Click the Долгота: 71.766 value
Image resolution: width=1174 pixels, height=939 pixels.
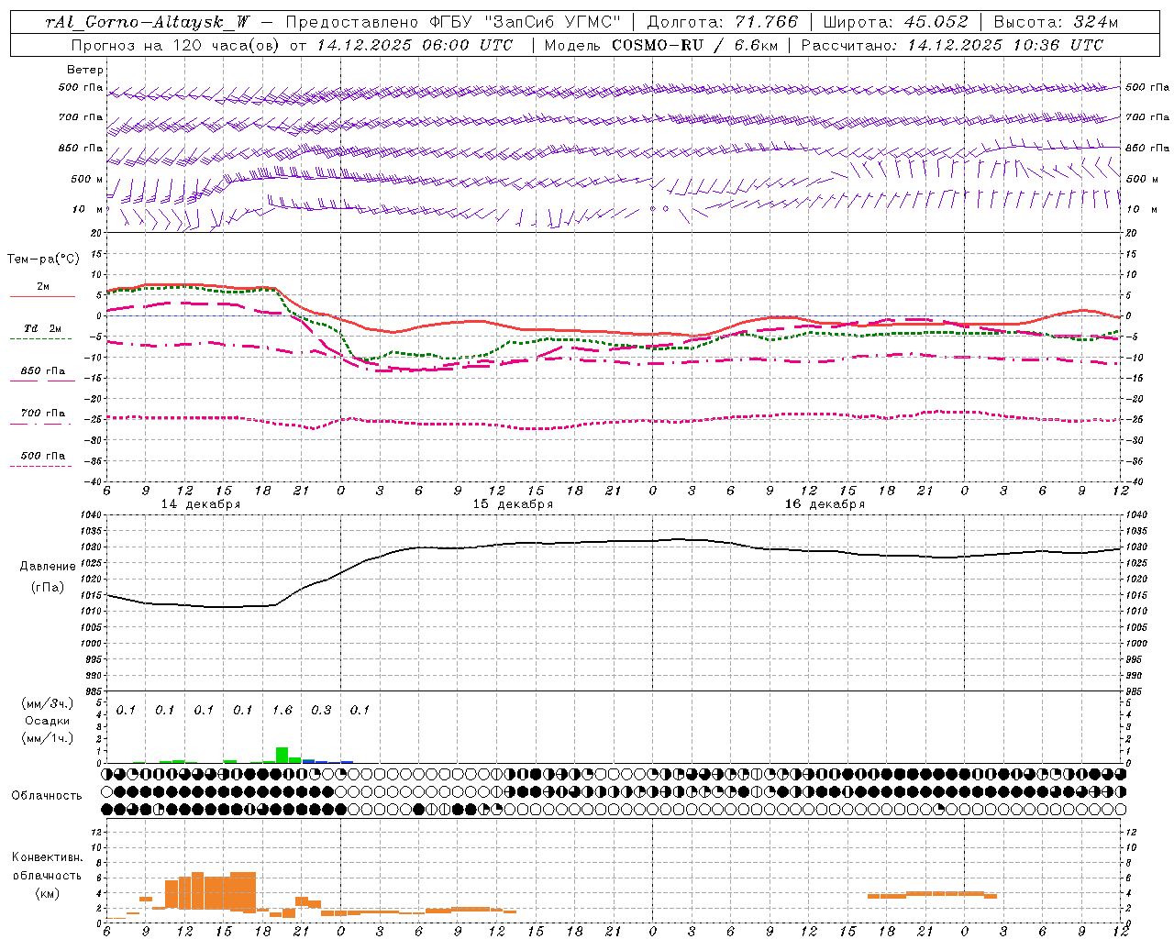723,22
